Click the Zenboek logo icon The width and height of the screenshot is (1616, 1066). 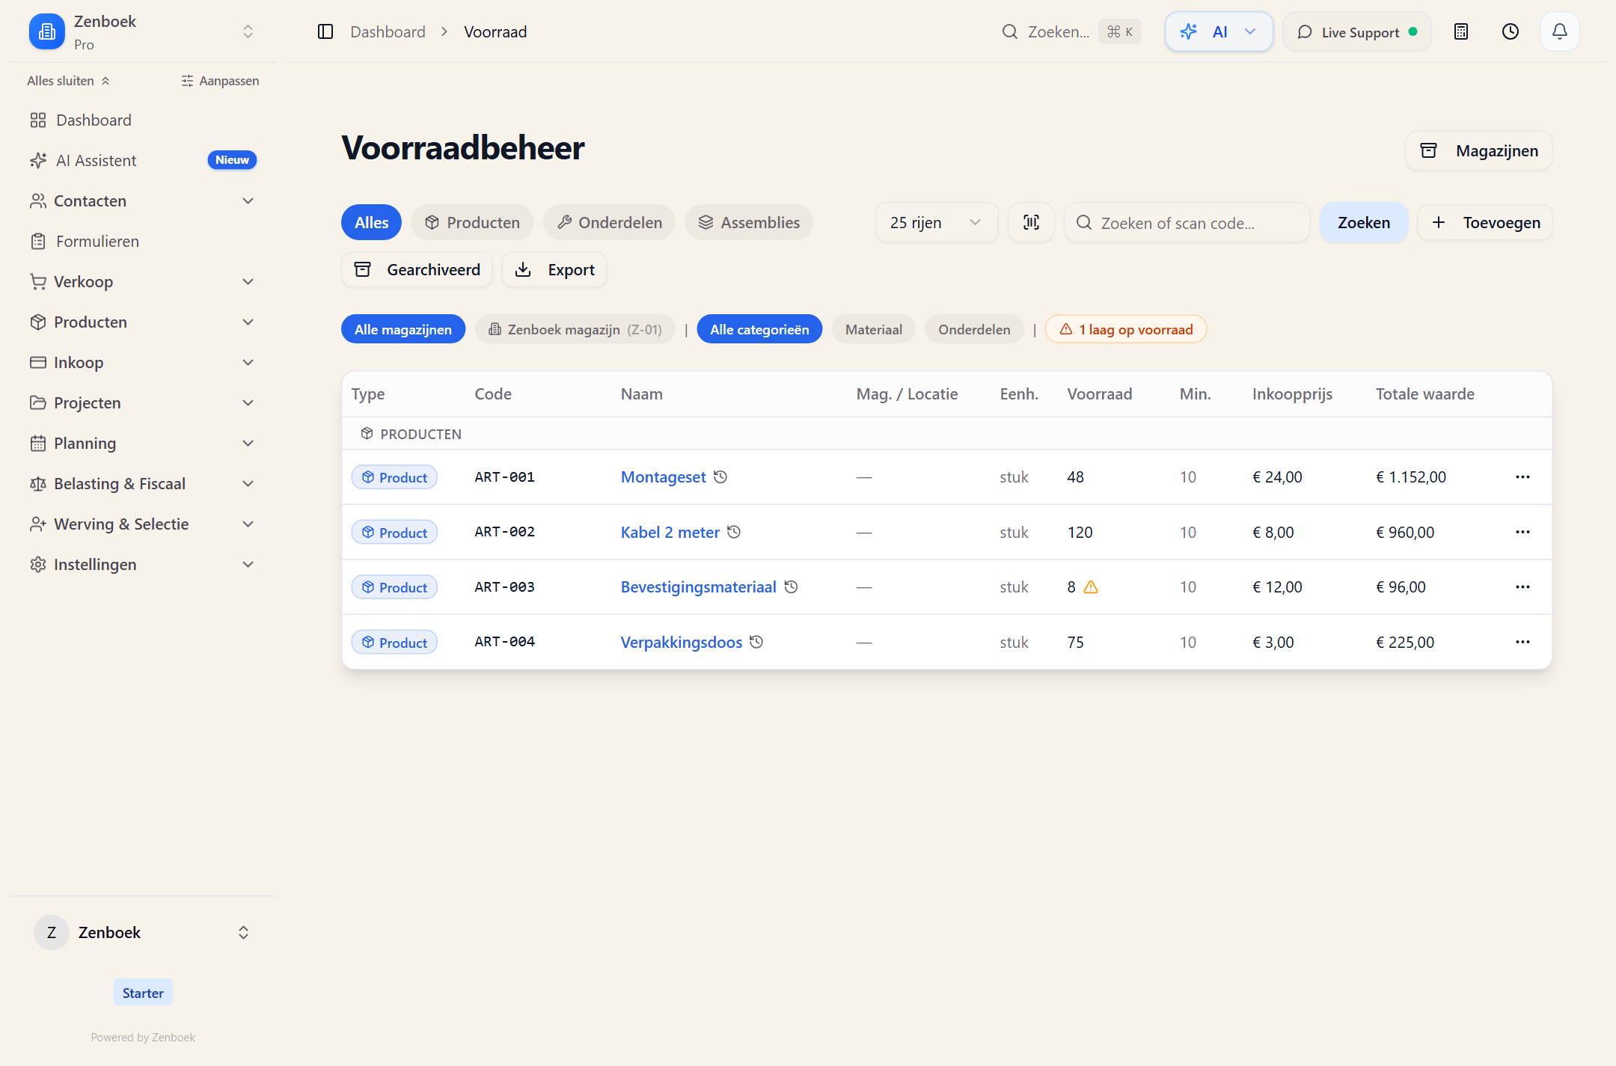47,31
